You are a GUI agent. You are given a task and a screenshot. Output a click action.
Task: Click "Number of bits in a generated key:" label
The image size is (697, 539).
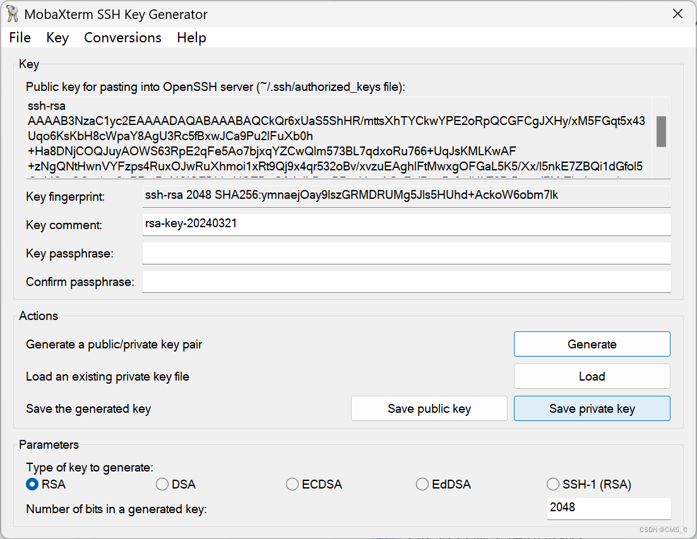coord(116,509)
